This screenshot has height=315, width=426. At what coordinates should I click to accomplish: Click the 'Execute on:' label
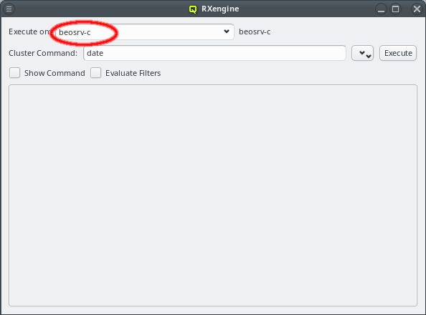[29, 31]
